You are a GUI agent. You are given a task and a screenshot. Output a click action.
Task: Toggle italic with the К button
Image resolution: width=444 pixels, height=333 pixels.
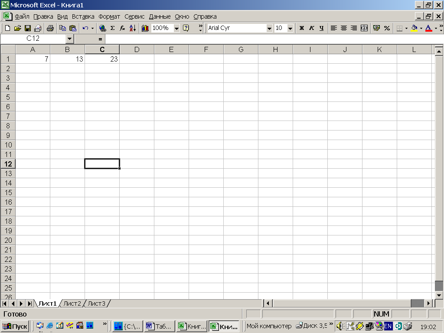pos(312,28)
